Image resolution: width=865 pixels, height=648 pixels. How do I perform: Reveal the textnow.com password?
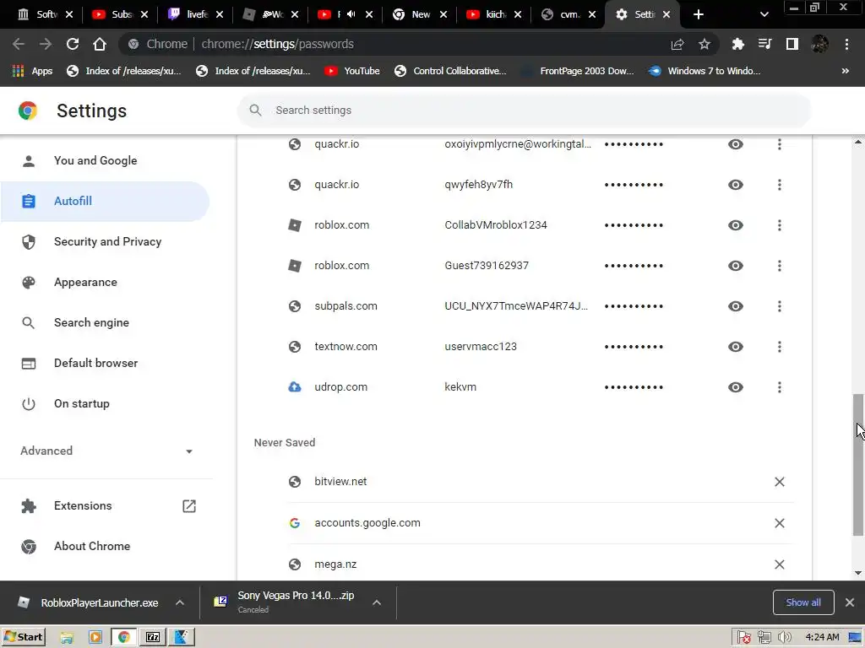[x=736, y=347]
